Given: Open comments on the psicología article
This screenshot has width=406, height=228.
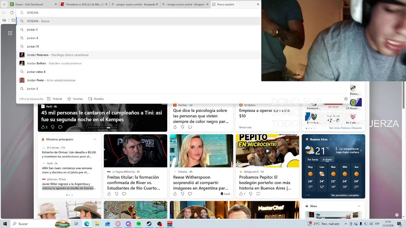Looking at the screenshot, I should (190, 127).
